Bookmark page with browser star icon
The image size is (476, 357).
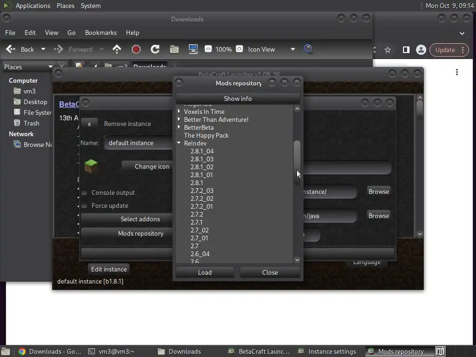pos(388,50)
